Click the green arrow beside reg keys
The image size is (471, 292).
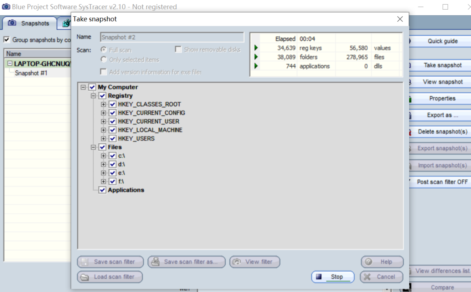(256, 48)
